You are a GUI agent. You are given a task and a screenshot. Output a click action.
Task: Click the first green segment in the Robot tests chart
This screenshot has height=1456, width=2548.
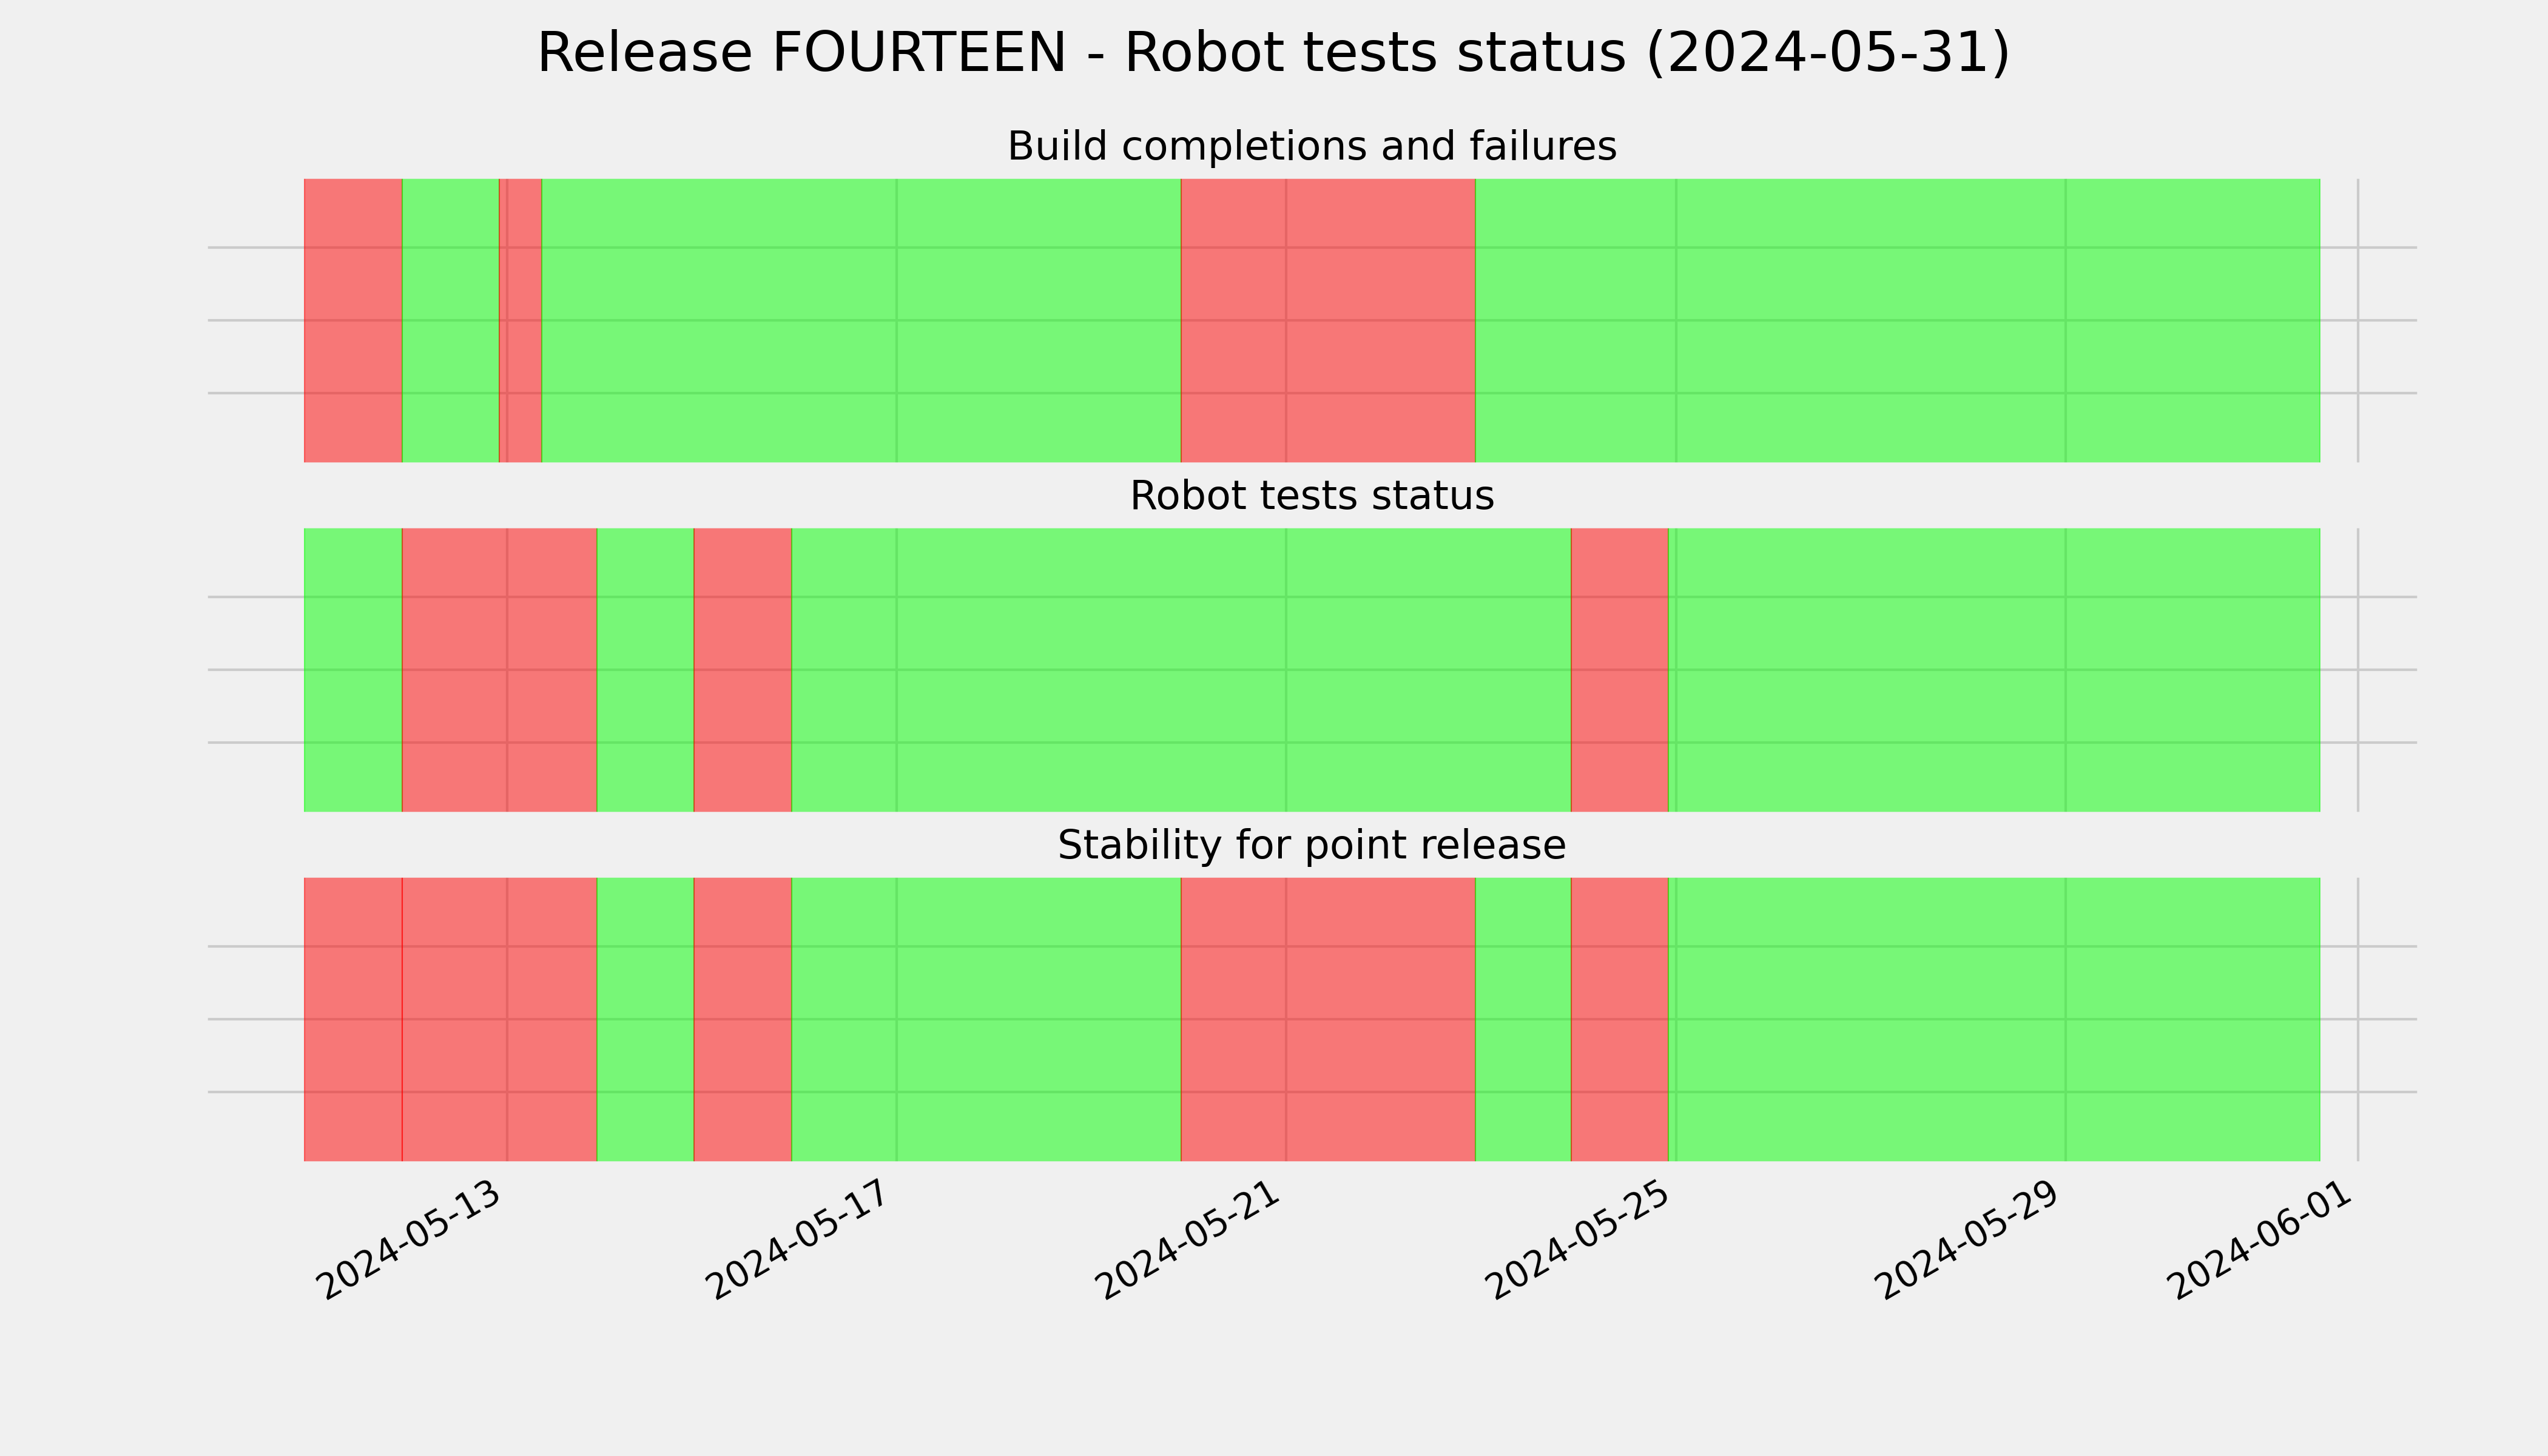(x=353, y=670)
